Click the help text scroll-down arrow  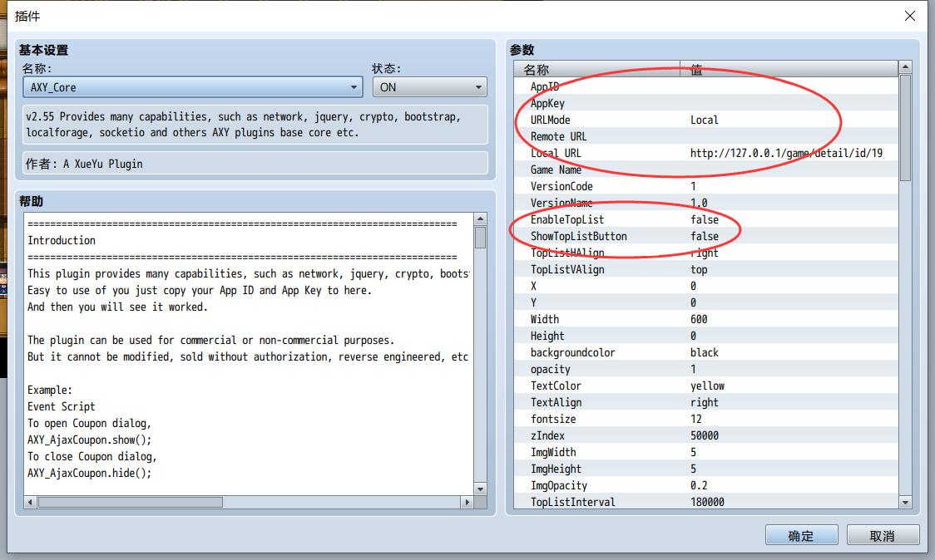coord(480,489)
